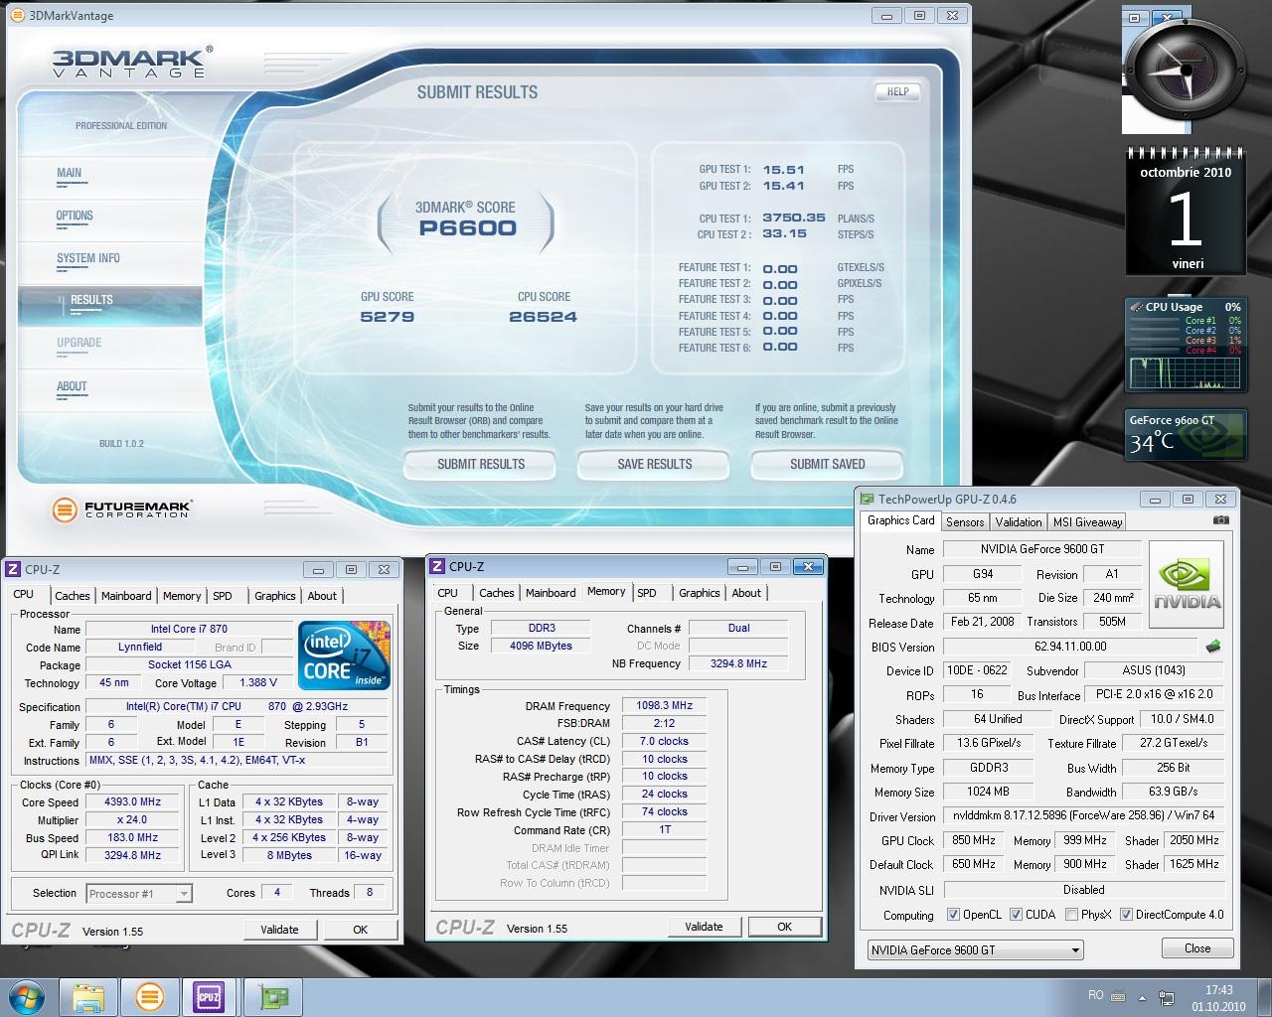Toggle the DirectCompute 4.0 checkbox

coord(1126,915)
